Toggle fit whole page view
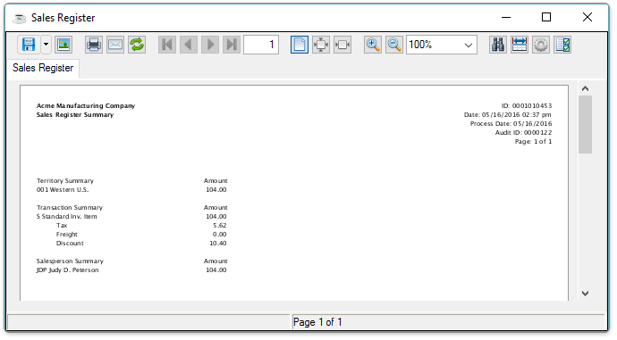This screenshot has height=340, width=617. click(321, 45)
